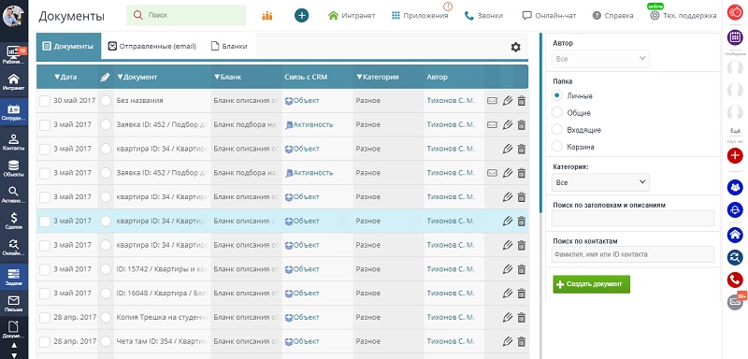Open Сделки dollar icon in the sidebar
748x359 pixels.
click(x=14, y=221)
